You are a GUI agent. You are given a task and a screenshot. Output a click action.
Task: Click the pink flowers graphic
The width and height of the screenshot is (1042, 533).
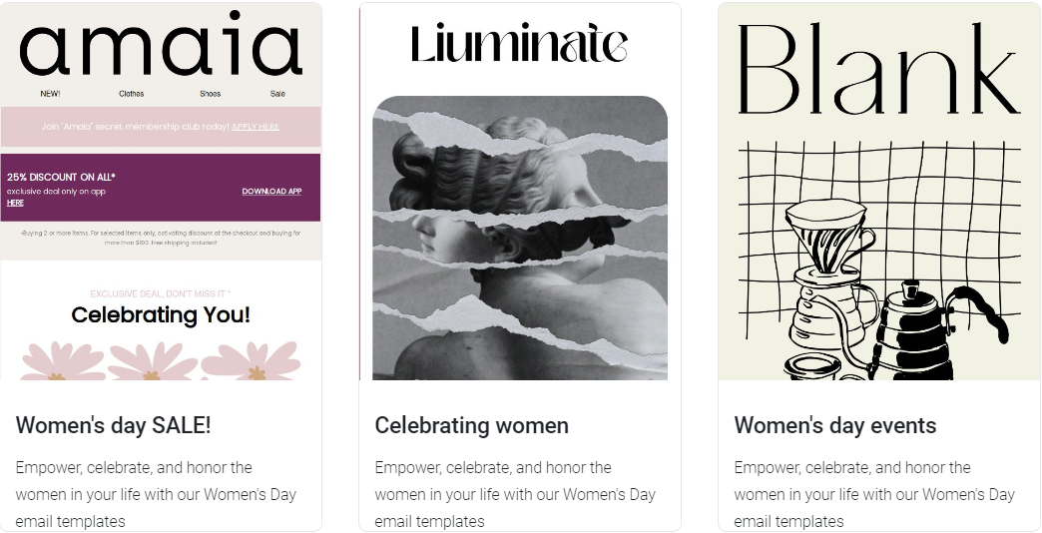click(161, 361)
